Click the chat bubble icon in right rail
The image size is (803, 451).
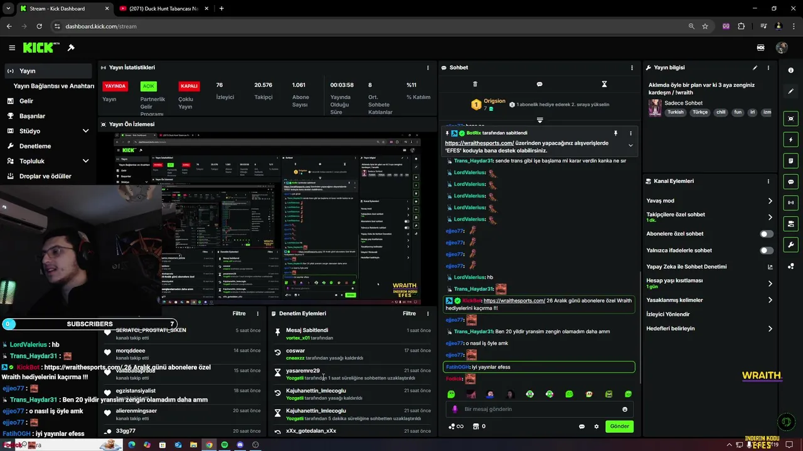point(791,182)
